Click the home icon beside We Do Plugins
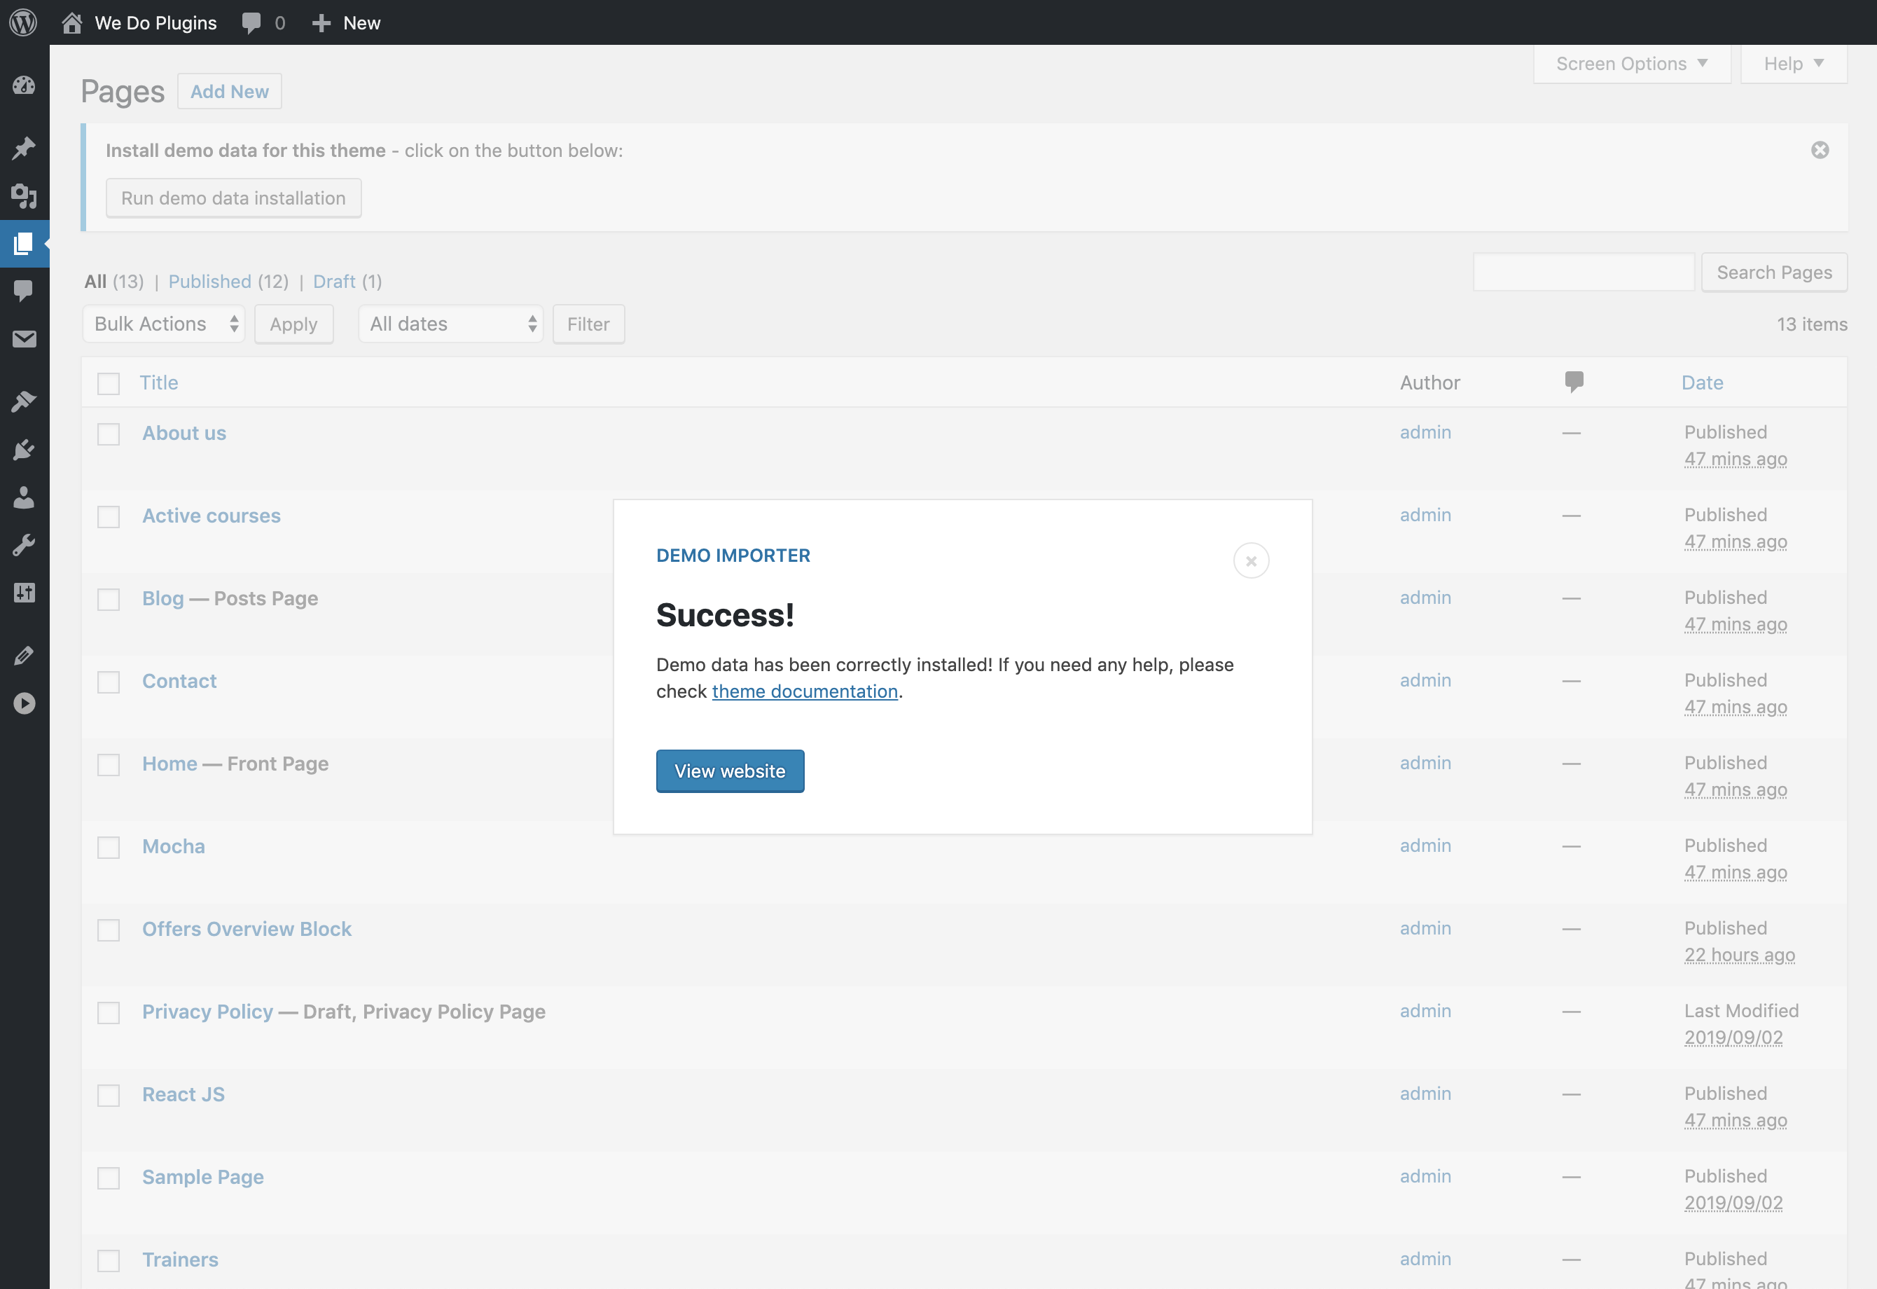 [72, 22]
